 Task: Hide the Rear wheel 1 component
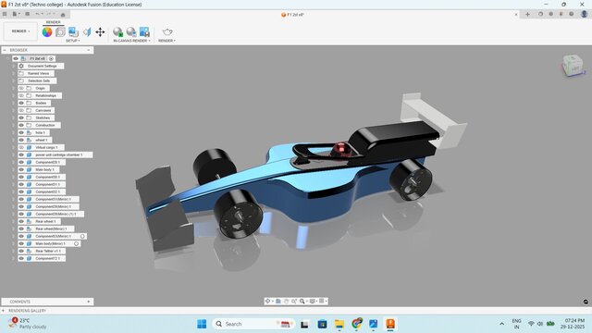[x=21, y=221]
